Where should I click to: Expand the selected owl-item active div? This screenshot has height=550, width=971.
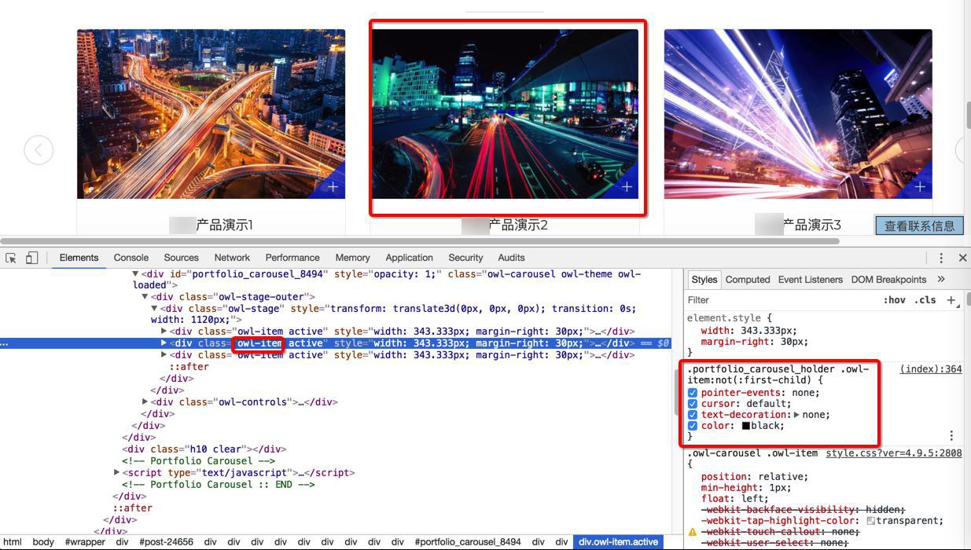[164, 343]
